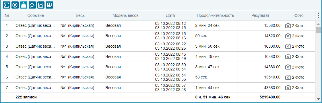Image resolution: width=322 pixels, height=103 pixels.
Task: Click Весовая in row 3
Action: [113, 47]
